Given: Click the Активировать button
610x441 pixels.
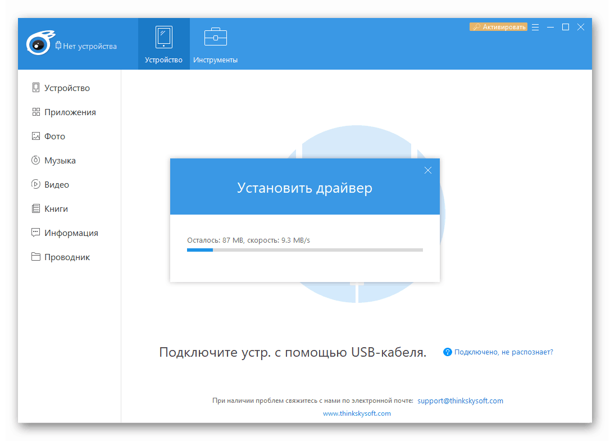Looking at the screenshot, I should [498, 27].
